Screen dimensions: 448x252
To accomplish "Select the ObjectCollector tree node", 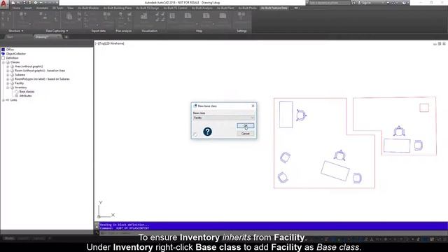I will coord(15,54).
